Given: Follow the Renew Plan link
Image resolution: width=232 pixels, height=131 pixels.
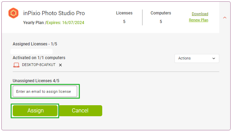Looking at the screenshot, I should click(x=198, y=20).
